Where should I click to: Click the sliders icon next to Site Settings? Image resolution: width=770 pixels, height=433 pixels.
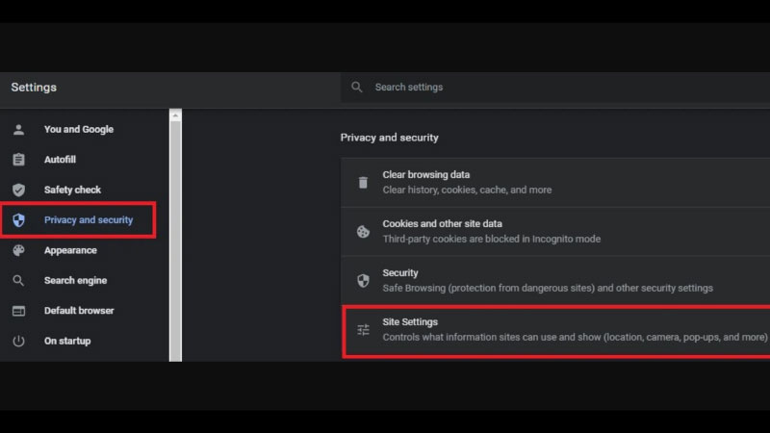tap(363, 330)
